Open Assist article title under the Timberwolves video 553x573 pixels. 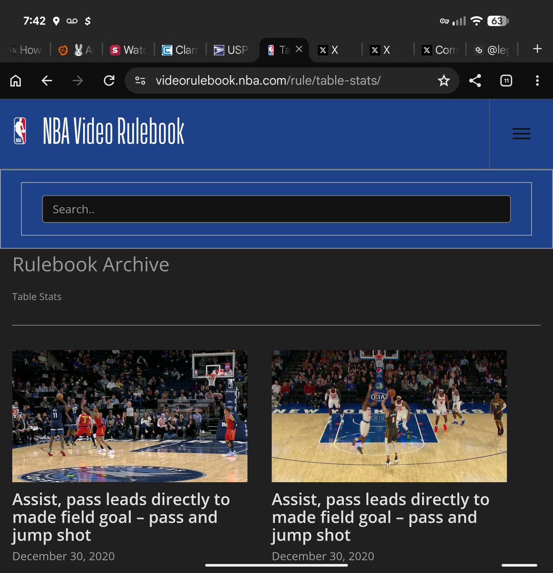121,518
